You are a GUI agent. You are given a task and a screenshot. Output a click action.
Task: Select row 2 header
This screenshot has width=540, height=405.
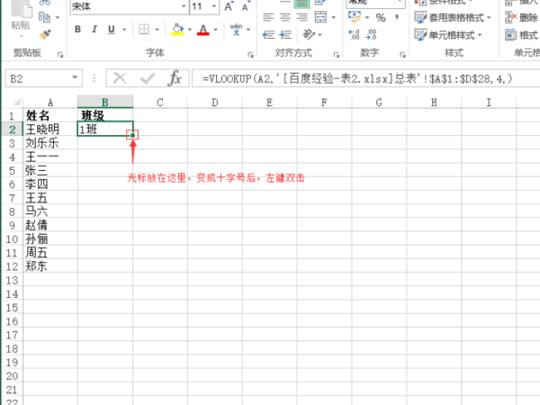[x=12, y=130]
